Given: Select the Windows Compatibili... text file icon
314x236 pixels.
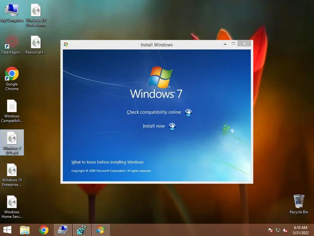Looking at the screenshot, I should pyautogui.click(x=12, y=111).
